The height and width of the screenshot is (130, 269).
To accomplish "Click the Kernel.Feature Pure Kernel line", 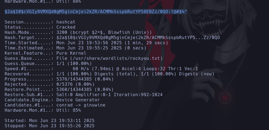I will pos(45,53).
